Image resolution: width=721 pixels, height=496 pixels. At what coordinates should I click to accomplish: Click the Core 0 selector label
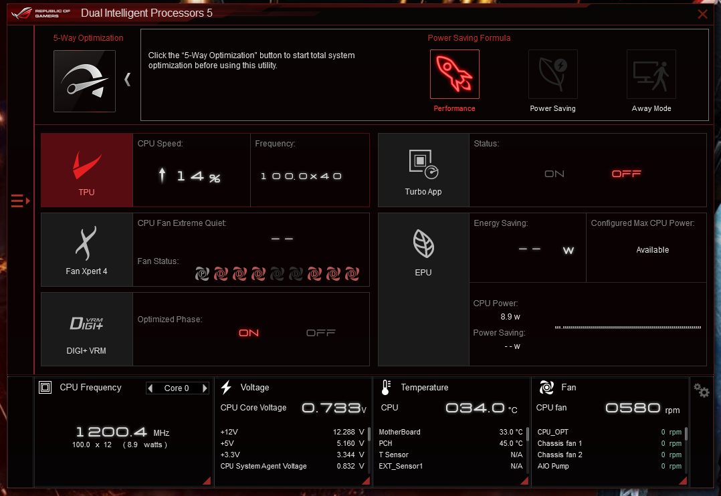177,388
